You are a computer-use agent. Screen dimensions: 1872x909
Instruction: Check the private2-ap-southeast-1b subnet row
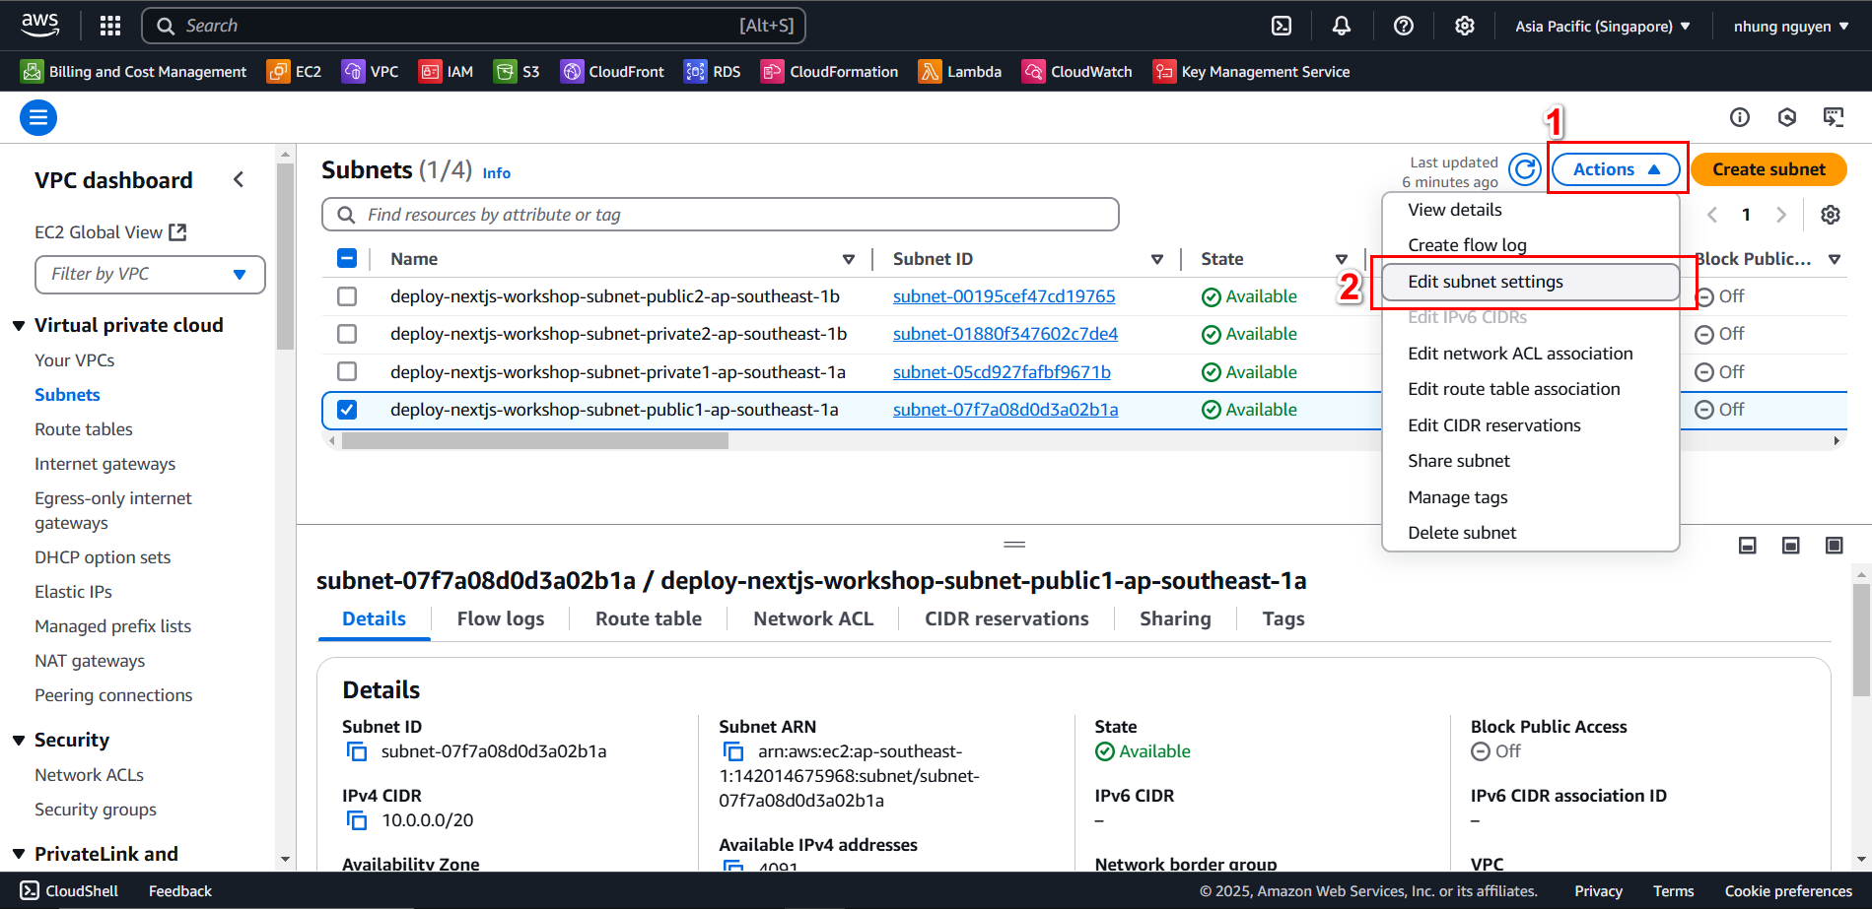(347, 334)
